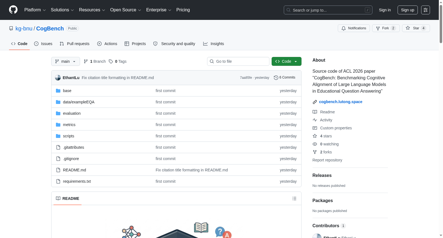Screen dimensions: 443x238
Task: Click the tag icon next to Tags
Action: tap(111, 61)
